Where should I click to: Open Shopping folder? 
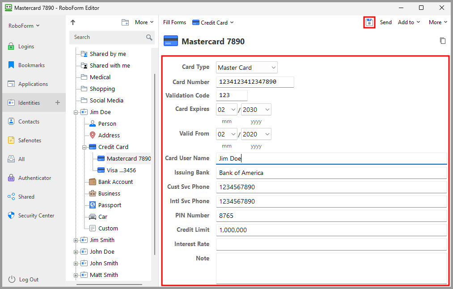98,89
